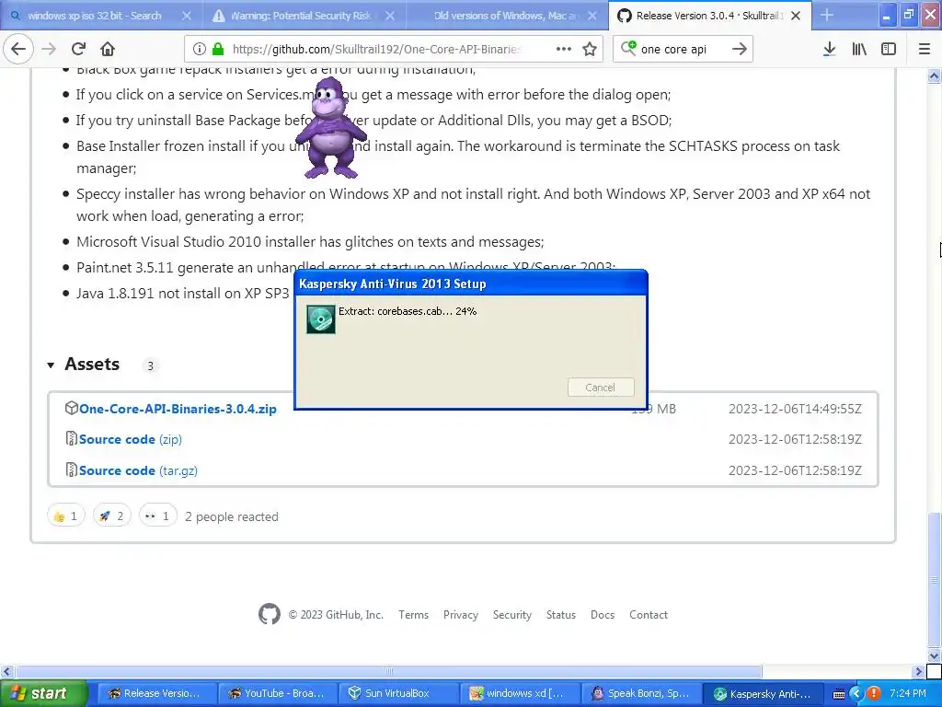Screen dimensions: 942x707
Task: Collapse the Assets section
Action: 52,365
